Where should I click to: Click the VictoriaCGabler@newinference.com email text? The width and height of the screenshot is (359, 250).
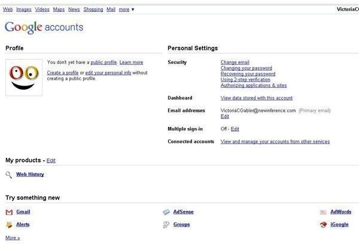(x=258, y=111)
